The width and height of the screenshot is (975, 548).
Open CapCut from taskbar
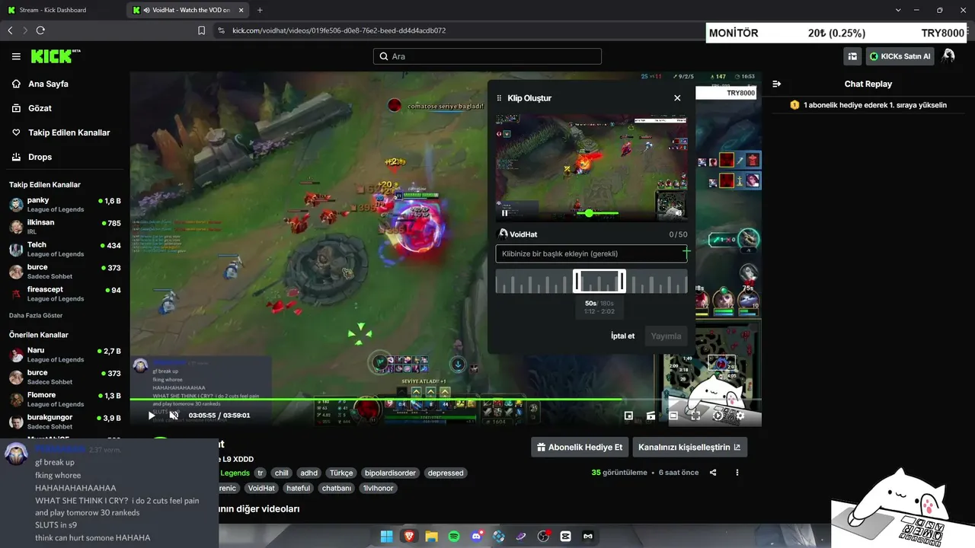click(566, 536)
